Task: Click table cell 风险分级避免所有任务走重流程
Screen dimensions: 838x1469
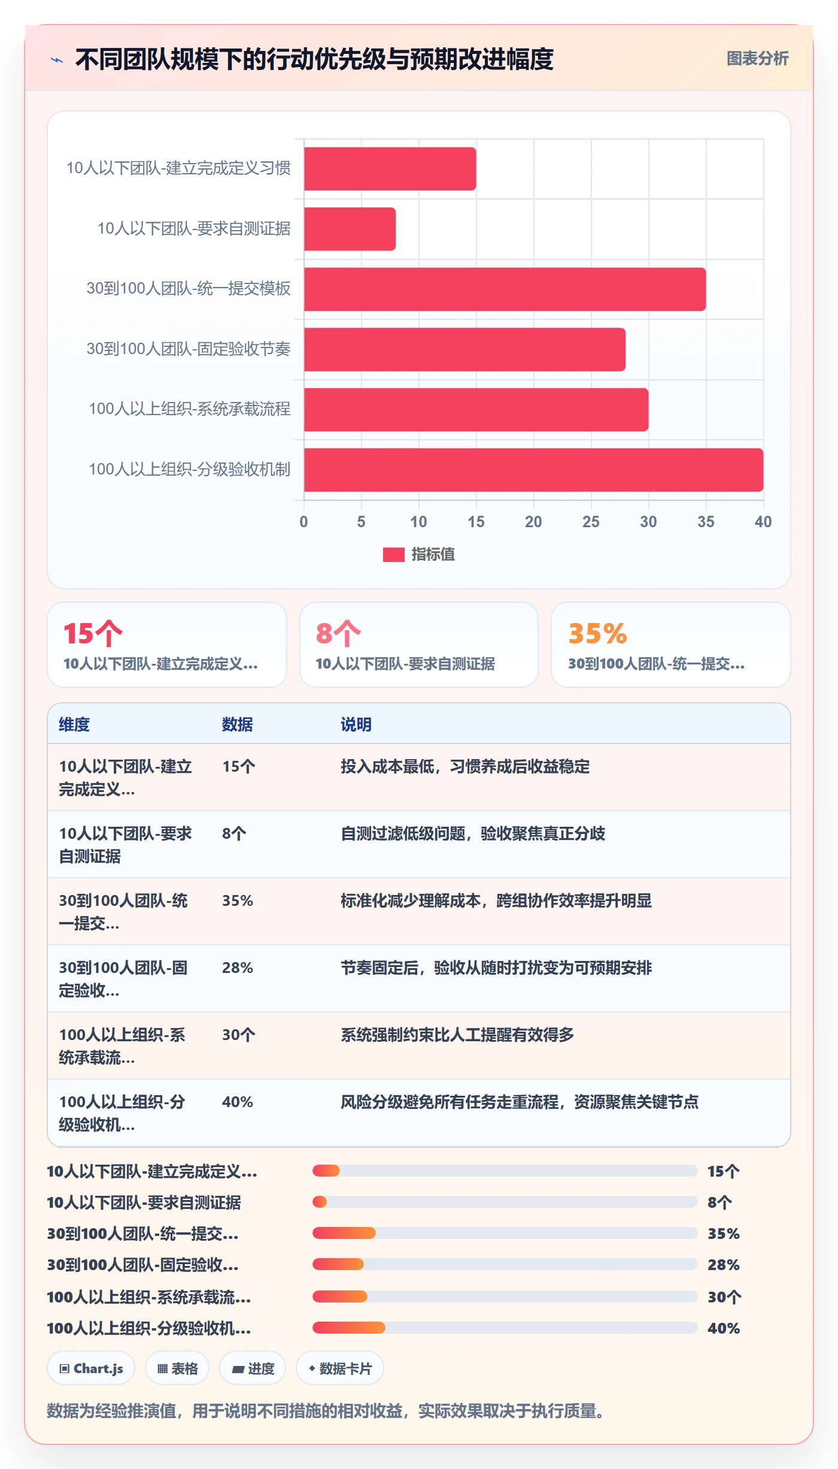Action: click(x=520, y=1102)
